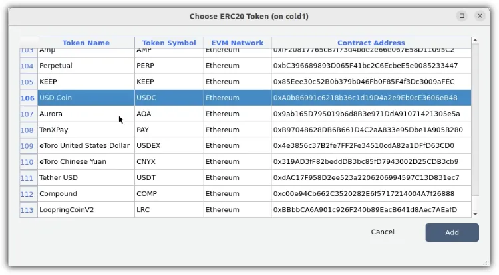Image resolution: width=499 pixels, height=275 pixels.
Task: Click USDEX contract address 0x4e3856c3...
Action: [x=371, y=145]
